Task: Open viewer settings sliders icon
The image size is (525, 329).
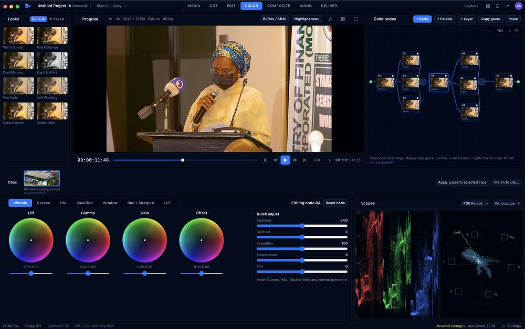Action: pos(330,19)
